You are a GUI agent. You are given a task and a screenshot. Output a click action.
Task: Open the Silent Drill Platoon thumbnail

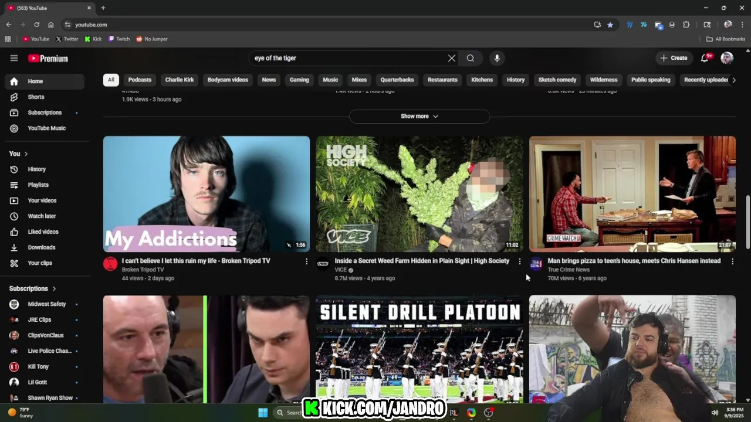[x=420, y=349]
